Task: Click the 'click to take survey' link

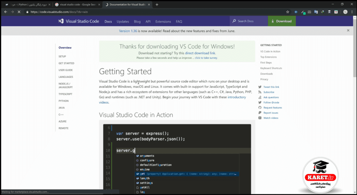Action: click(x=206, y=58)
